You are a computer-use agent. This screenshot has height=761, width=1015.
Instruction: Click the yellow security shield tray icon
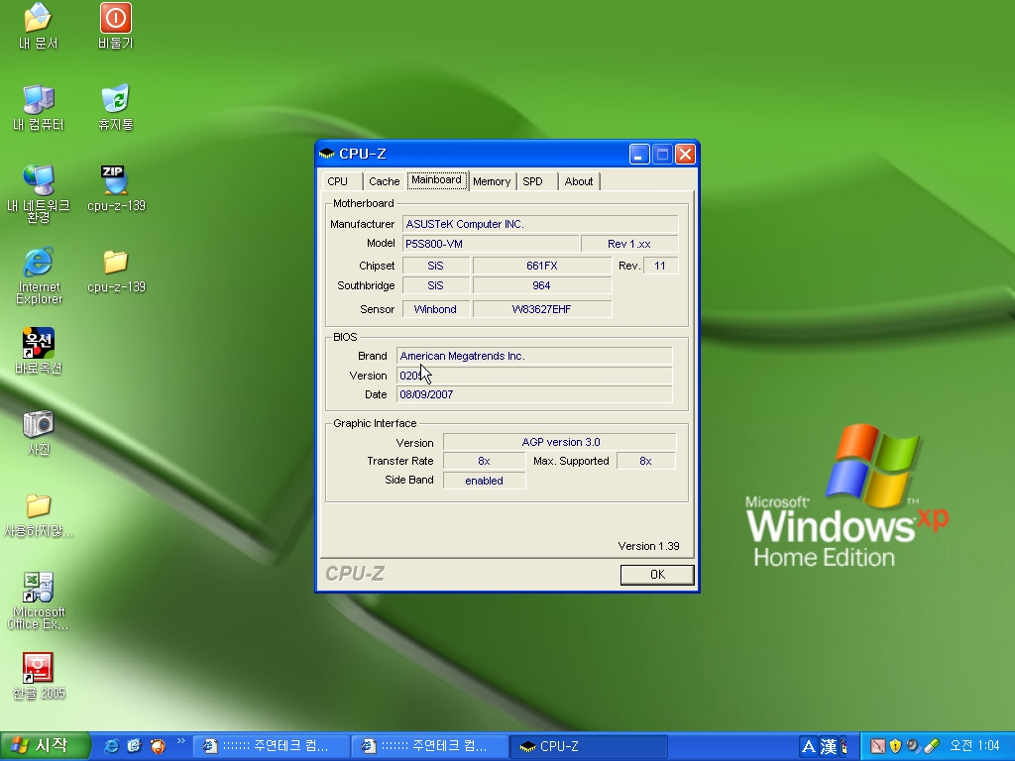click(895, 746)
